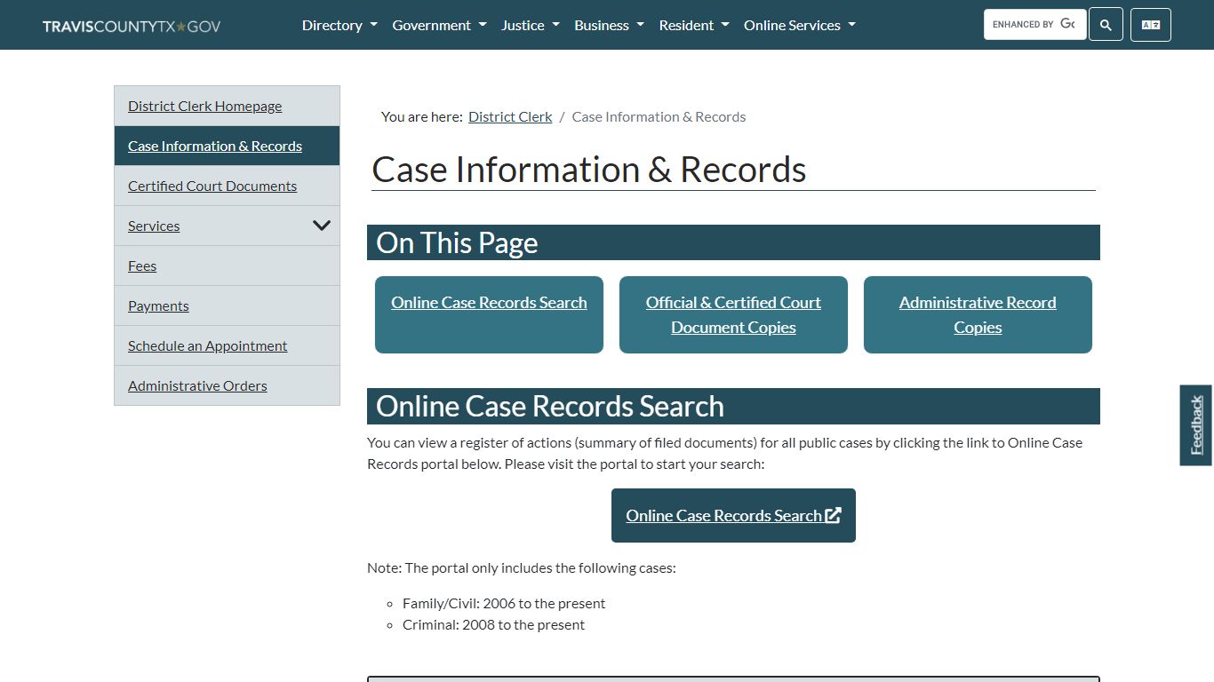Open the Feedback tab on the right edge
The image size is (1214, 682).
1194,424
